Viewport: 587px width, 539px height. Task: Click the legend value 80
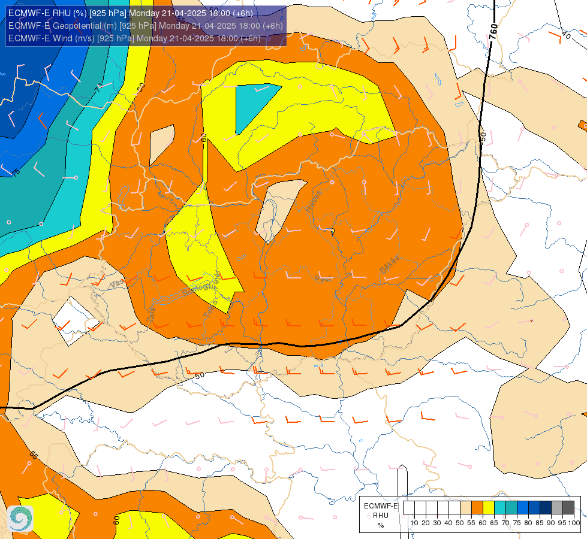click(528, 523)
